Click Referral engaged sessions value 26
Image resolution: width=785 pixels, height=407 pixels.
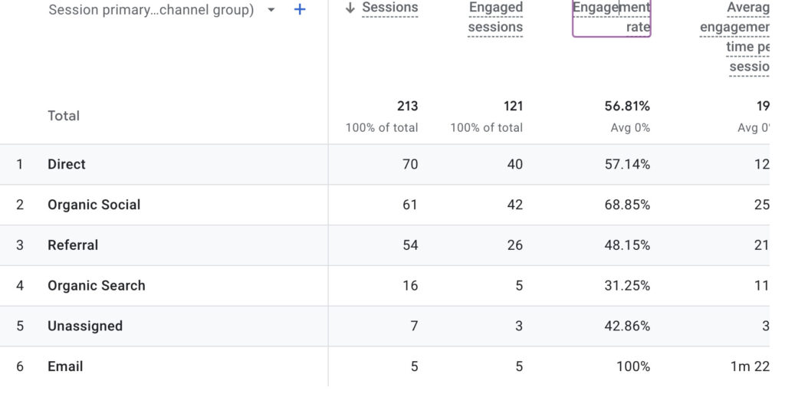514,245
